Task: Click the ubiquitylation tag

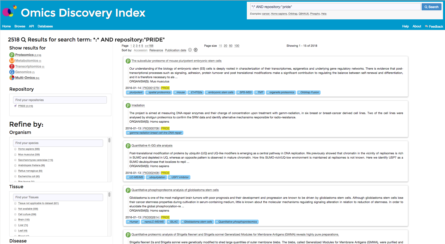Action: [x=156, y=177]
